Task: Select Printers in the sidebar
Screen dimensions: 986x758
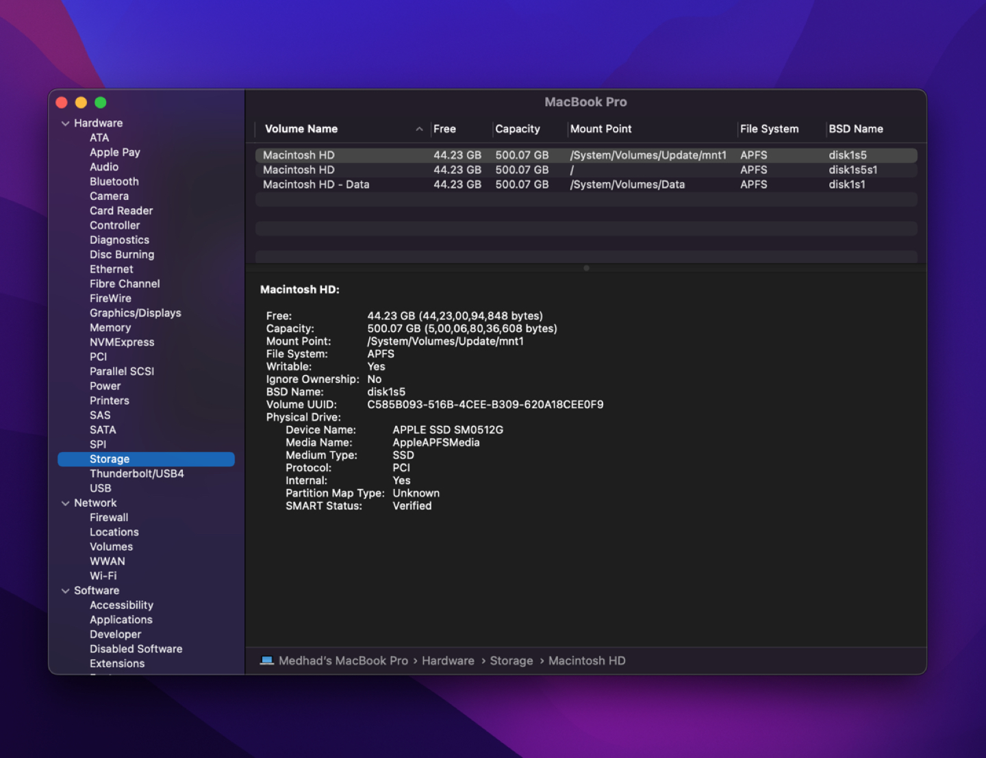Action: [110, 401]
